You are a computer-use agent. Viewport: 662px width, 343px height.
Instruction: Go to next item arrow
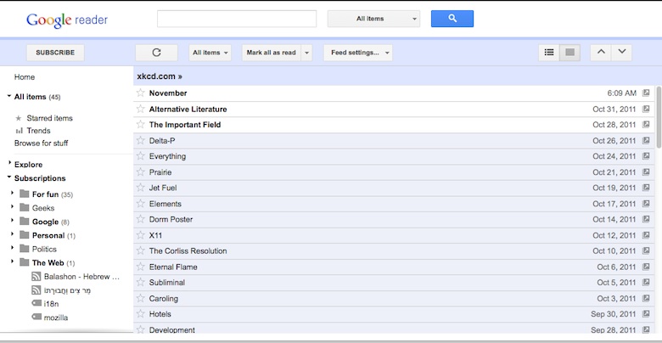pyautogui.click(x=621, y=53)
